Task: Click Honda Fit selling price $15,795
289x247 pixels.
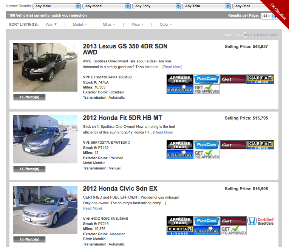Action: pyautogui.click(x=246, y=118)
